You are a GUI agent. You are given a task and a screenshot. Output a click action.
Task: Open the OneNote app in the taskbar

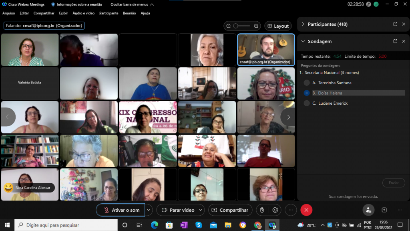click(184, 225)
